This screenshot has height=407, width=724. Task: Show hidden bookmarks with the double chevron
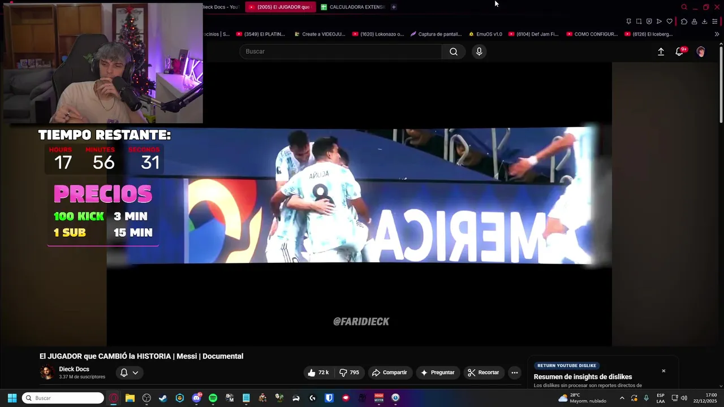tap(717, 34)
